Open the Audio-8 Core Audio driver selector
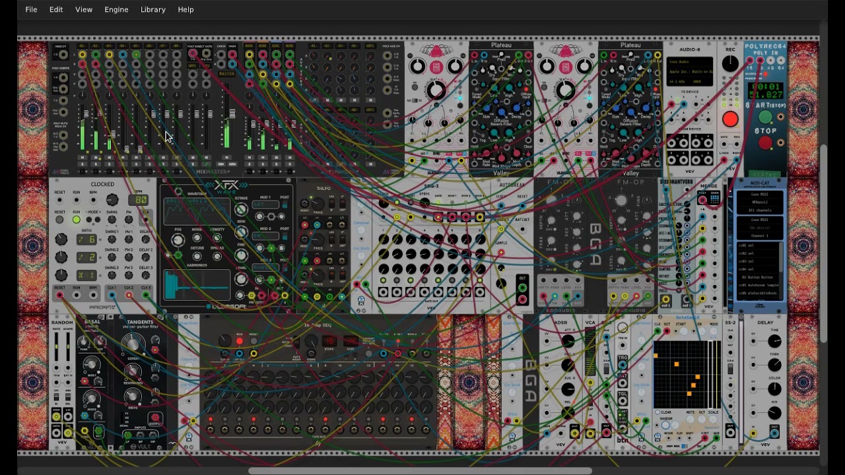 click(x=690, y=61)
